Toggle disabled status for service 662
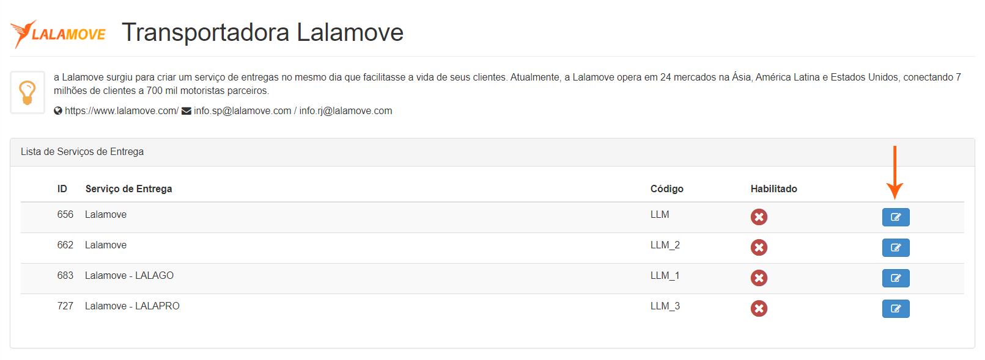The image size is (985, 360). point(759,248)
